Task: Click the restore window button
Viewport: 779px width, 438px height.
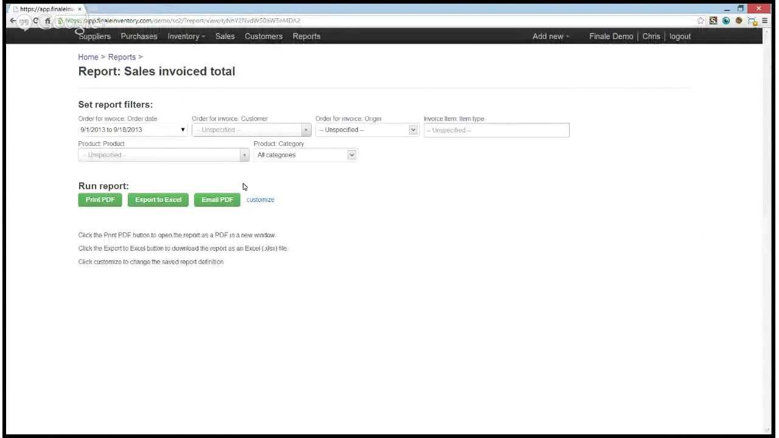Action: pos(741,9)
